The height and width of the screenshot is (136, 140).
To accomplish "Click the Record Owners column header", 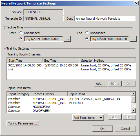I will tap(49, 94).
